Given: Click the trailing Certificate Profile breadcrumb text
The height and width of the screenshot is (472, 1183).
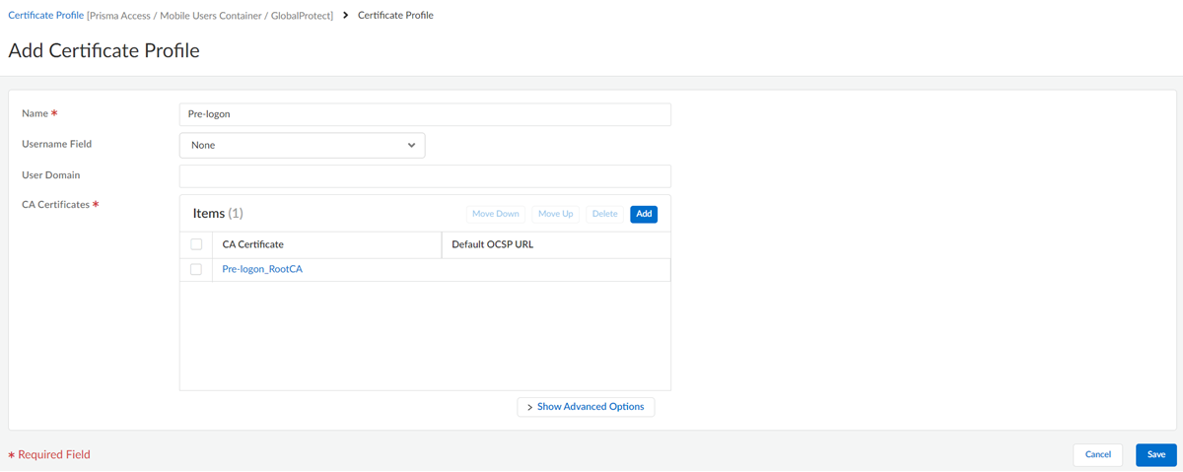Looking at the screenshot, I should pyautogui.click(x=395, y=16).
